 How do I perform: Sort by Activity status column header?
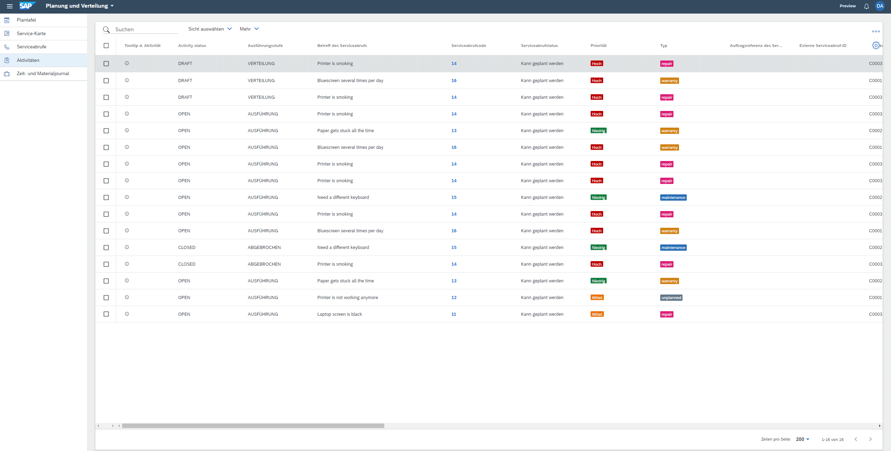pos(192,46)
